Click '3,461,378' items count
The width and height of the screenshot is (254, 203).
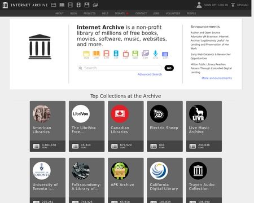[x=49, y=145]
